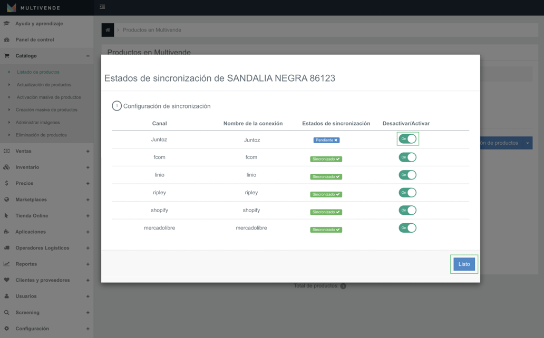The image size is (544, 338).
Task: Open the products button dropdown arrow
Action: (x=528, y=143)
